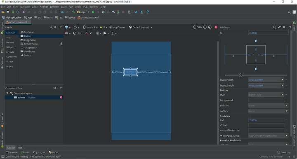Click AppTheme theme selector
This screenshot has height=159, width=297.
[117, 27]
